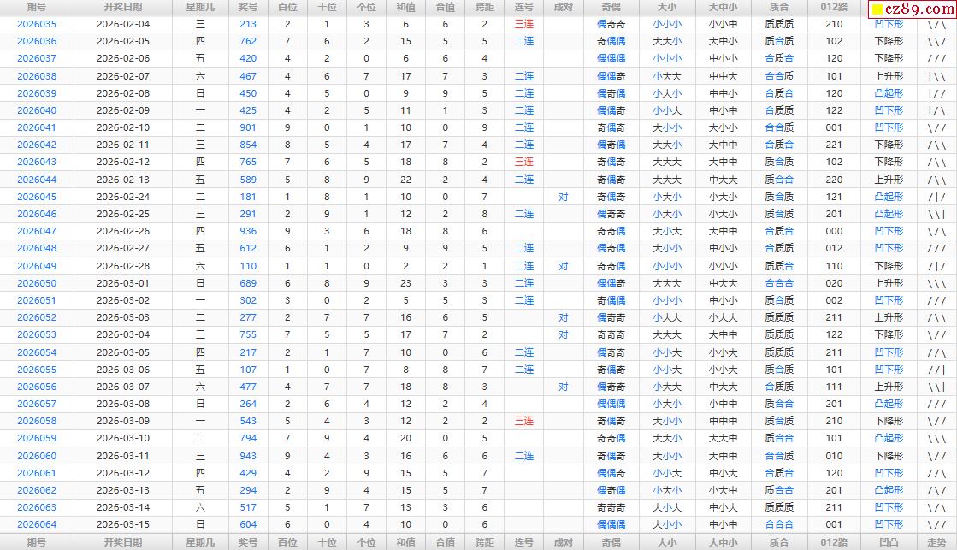Screen dimensions: 957x550
Task: Open period 2026050 link
Action: click(x=37, y=283)
